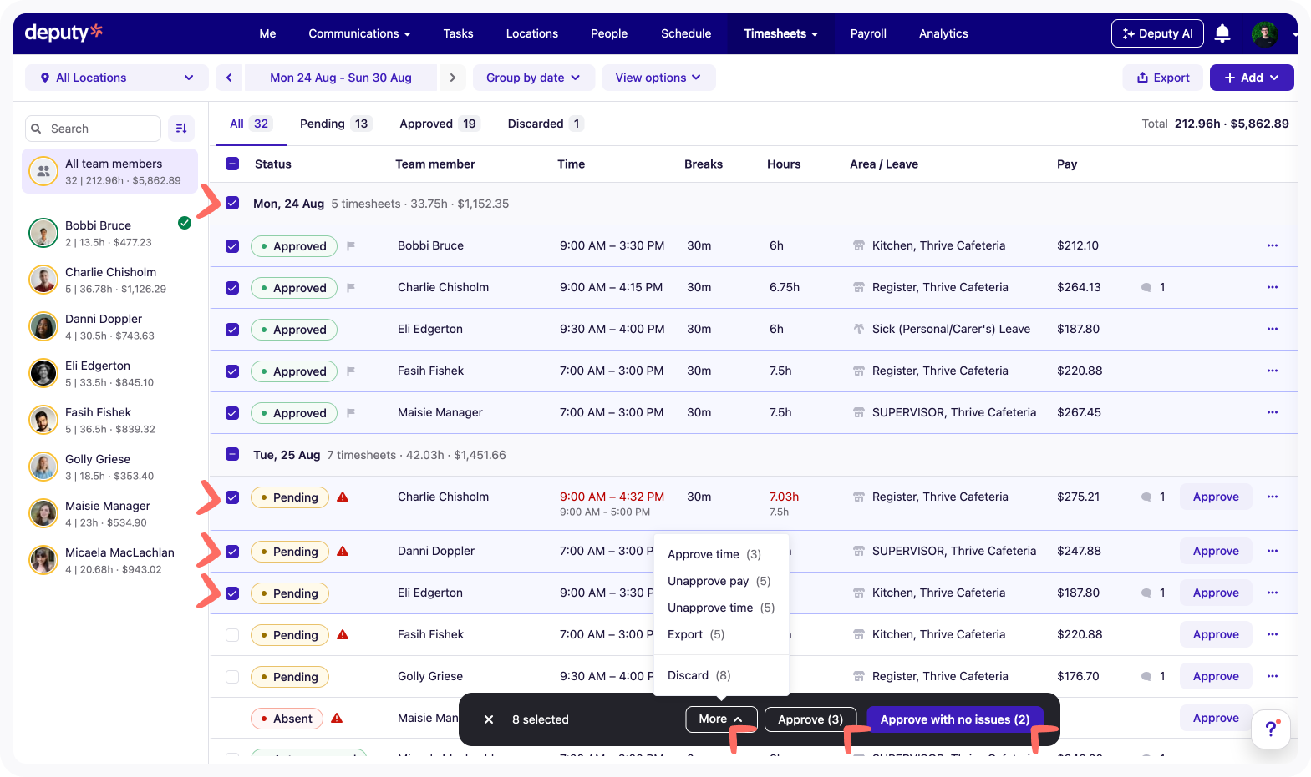Viewport: 1311px width, 777px height.
Task: Focus the team member Search field
Action: click(93, 129)
